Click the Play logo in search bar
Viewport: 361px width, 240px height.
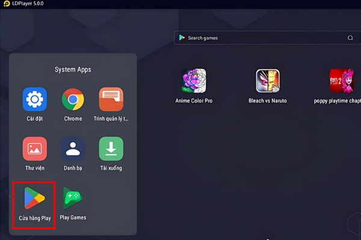pyautogui.click(x=182, y=38)
